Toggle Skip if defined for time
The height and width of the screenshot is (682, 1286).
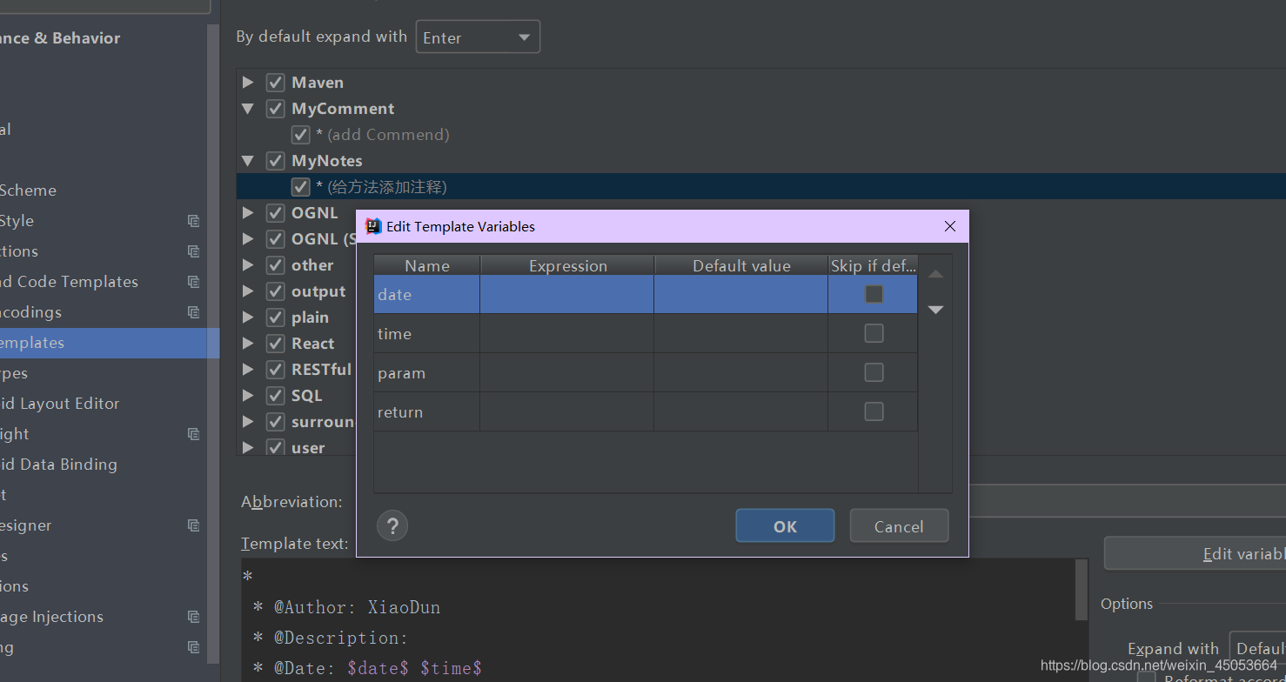pyautogui.click(x=874, y=333)
